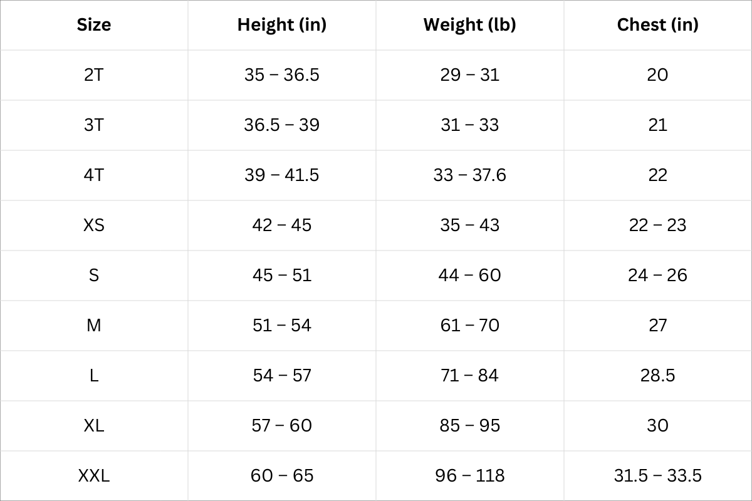Screen dimensions: 752x501
Task: Click the Height (in) column header
Action: pos(282,25)
